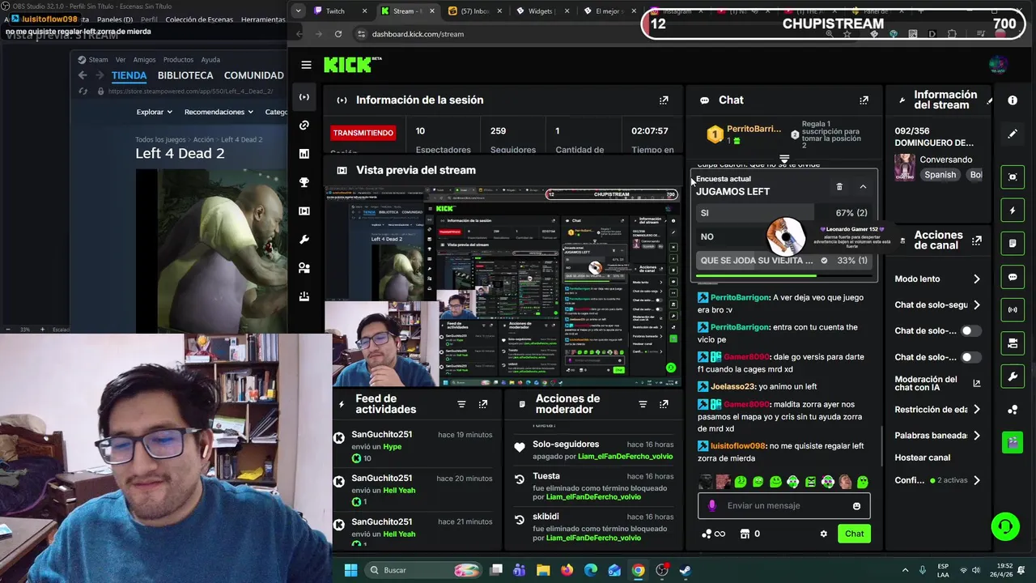Open the emoji picker in message box
The height and width of the screenshot is (583, 1036).
click(x=856, y=506)
